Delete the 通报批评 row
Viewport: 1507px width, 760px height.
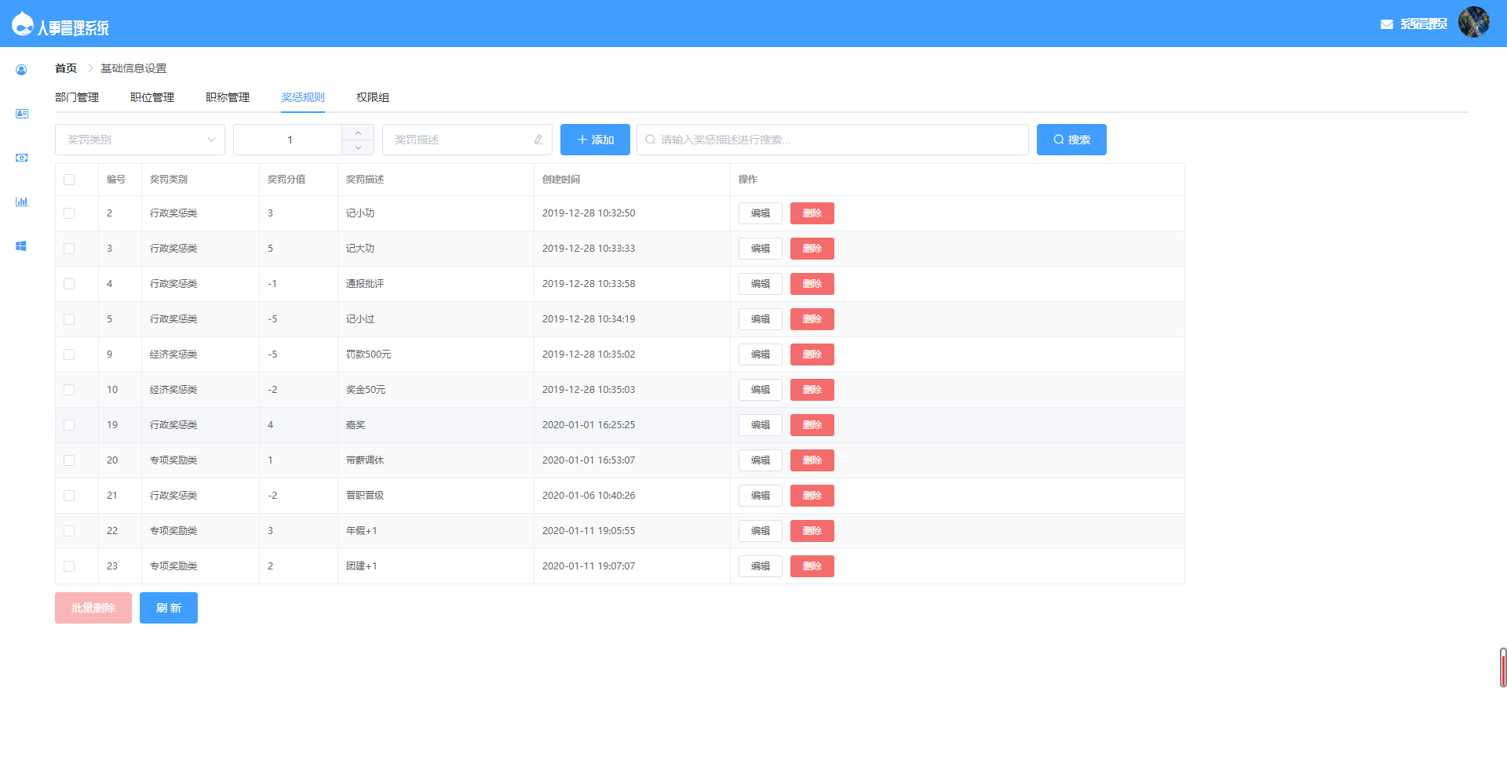pos(812,284)
